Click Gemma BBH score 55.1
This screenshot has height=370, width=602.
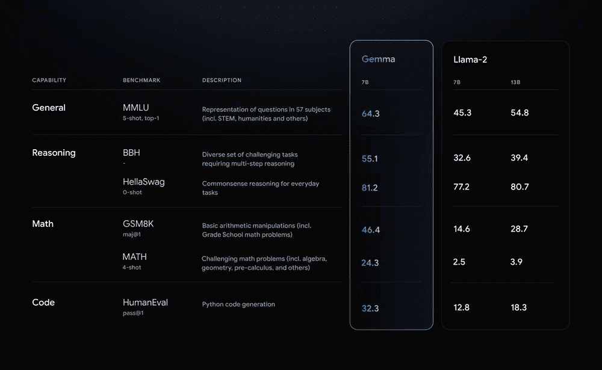click(x=370, y=159)
